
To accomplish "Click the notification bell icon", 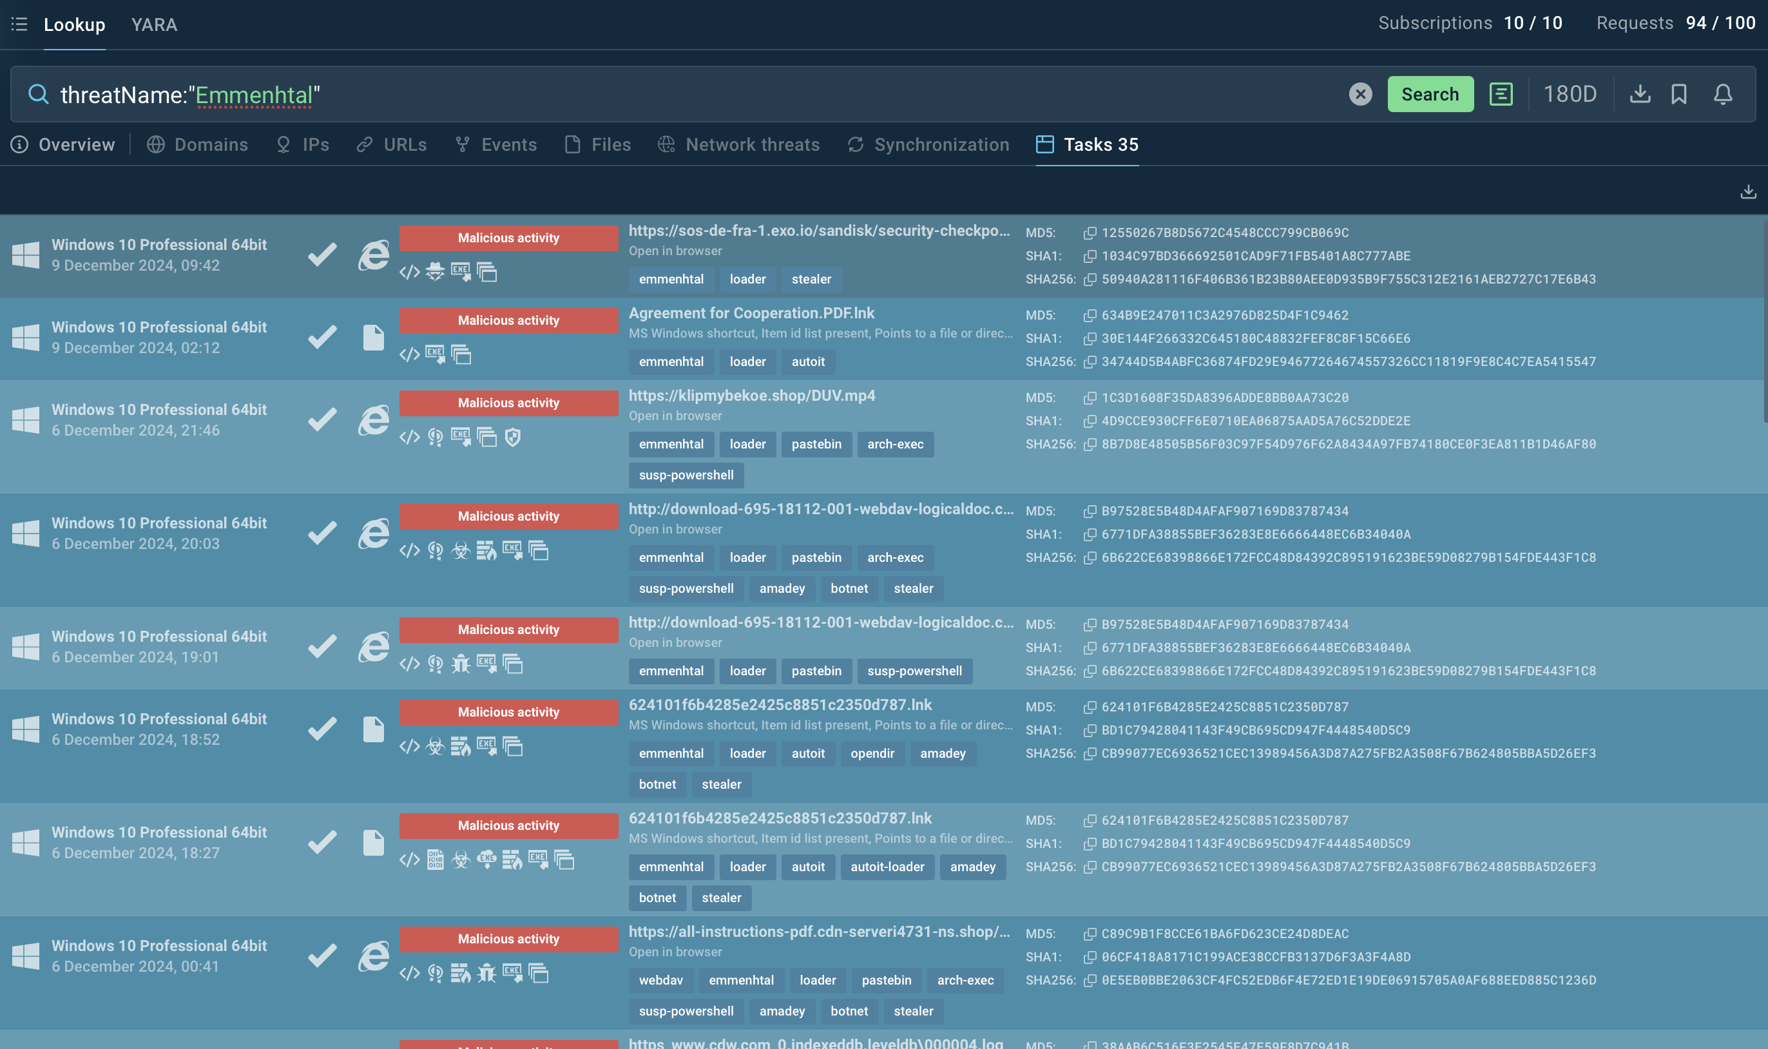I will [1723, 94].
